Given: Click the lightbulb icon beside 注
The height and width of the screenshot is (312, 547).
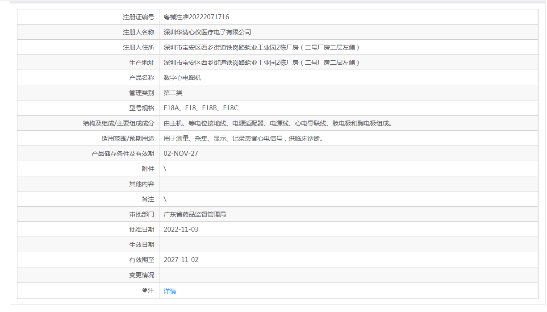Looking at the screenshot, I should click(x=145, y=291).
